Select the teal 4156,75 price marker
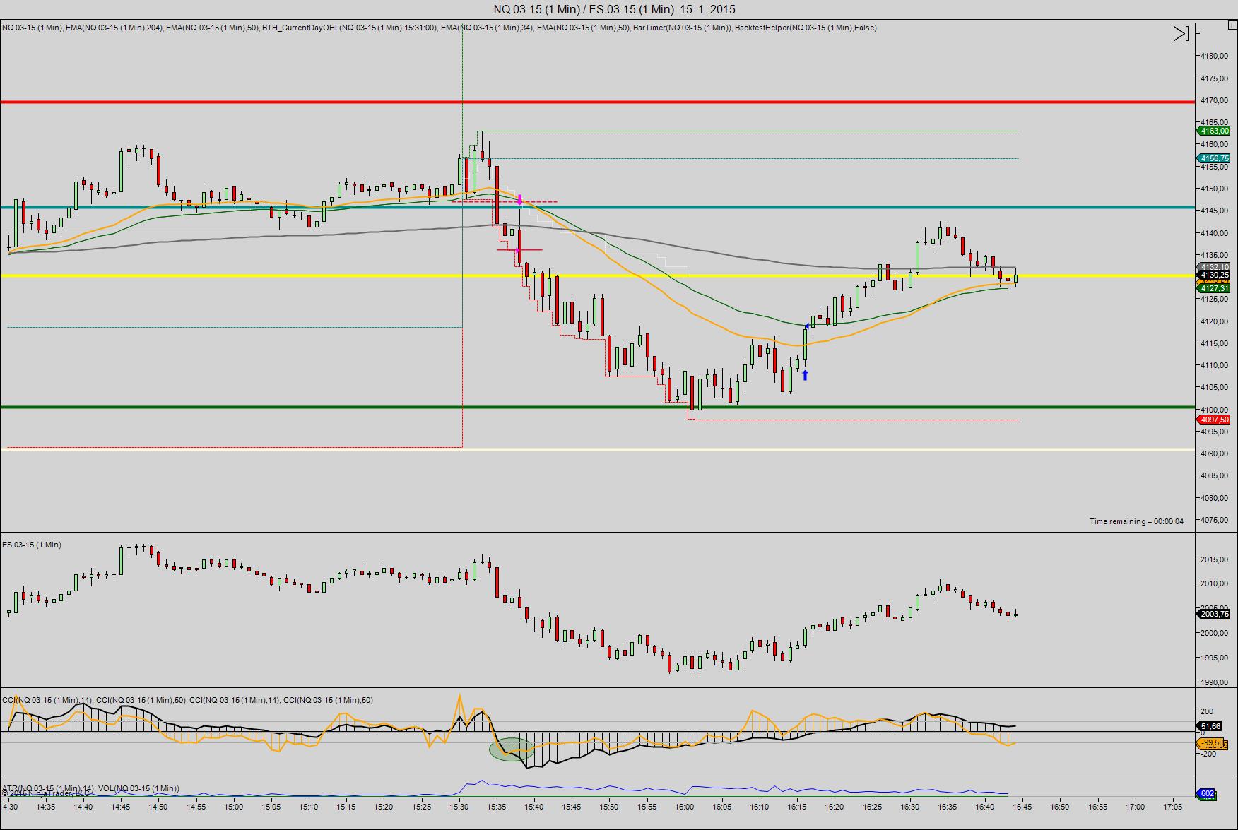The width and height of the screenshot is (1238, 830). (x=1214, y=158)
